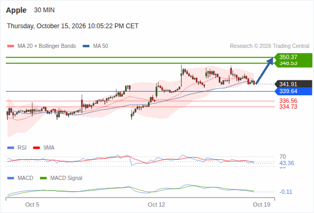314x213 pixels.
Task: Click the Oct 19 date axis label
Action: [x=261, y=204]
